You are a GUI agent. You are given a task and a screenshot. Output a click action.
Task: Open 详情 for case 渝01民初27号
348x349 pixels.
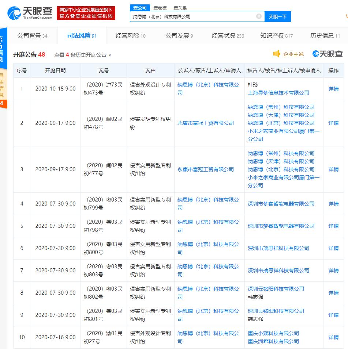[333, 337]
